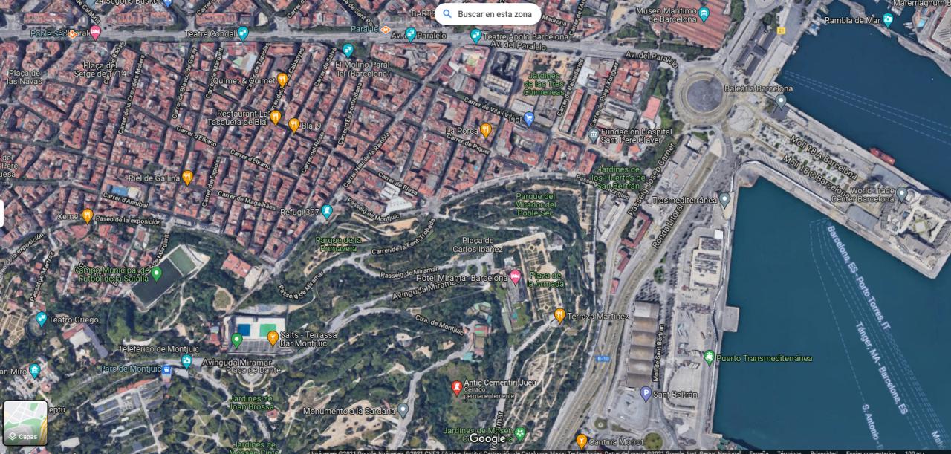Select the Puerto Transmediterránea marker
This screenshot has height=454, width=951.
tap(709, 357)
